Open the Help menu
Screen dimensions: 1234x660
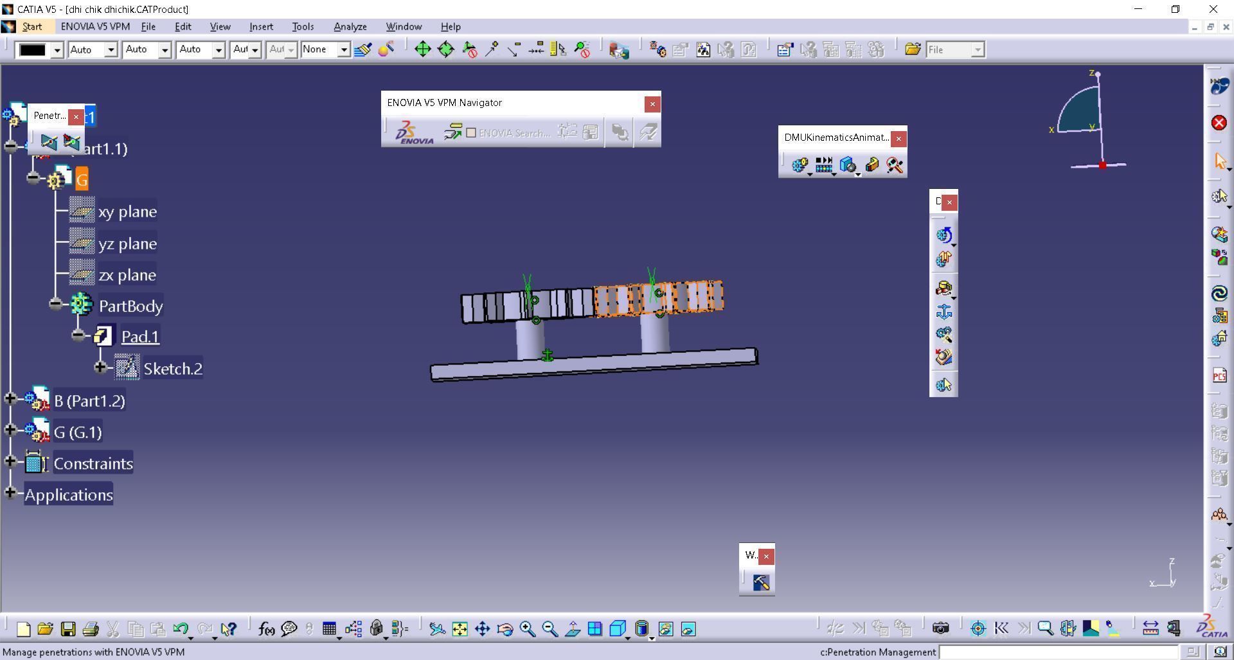click(x=451, y=26)
